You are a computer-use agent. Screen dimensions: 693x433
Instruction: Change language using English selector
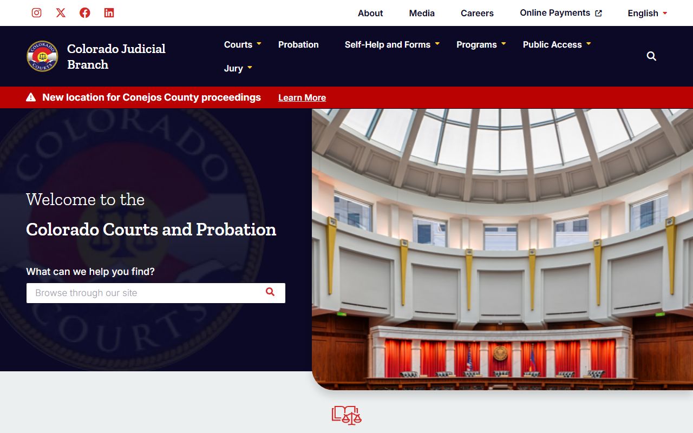[x=647, y=13]
